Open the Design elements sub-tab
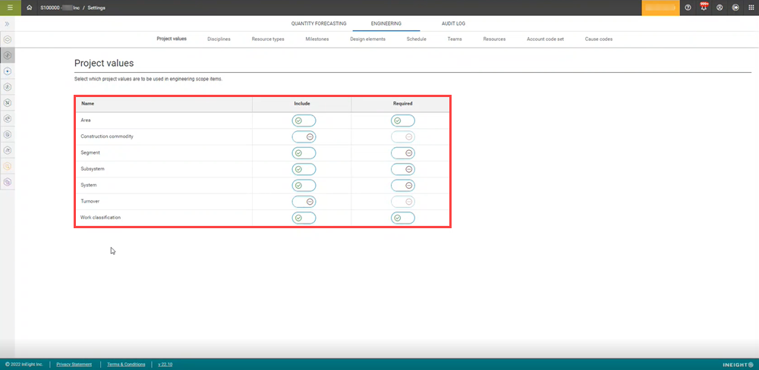The image size is (759, 370). pos(368,39)
